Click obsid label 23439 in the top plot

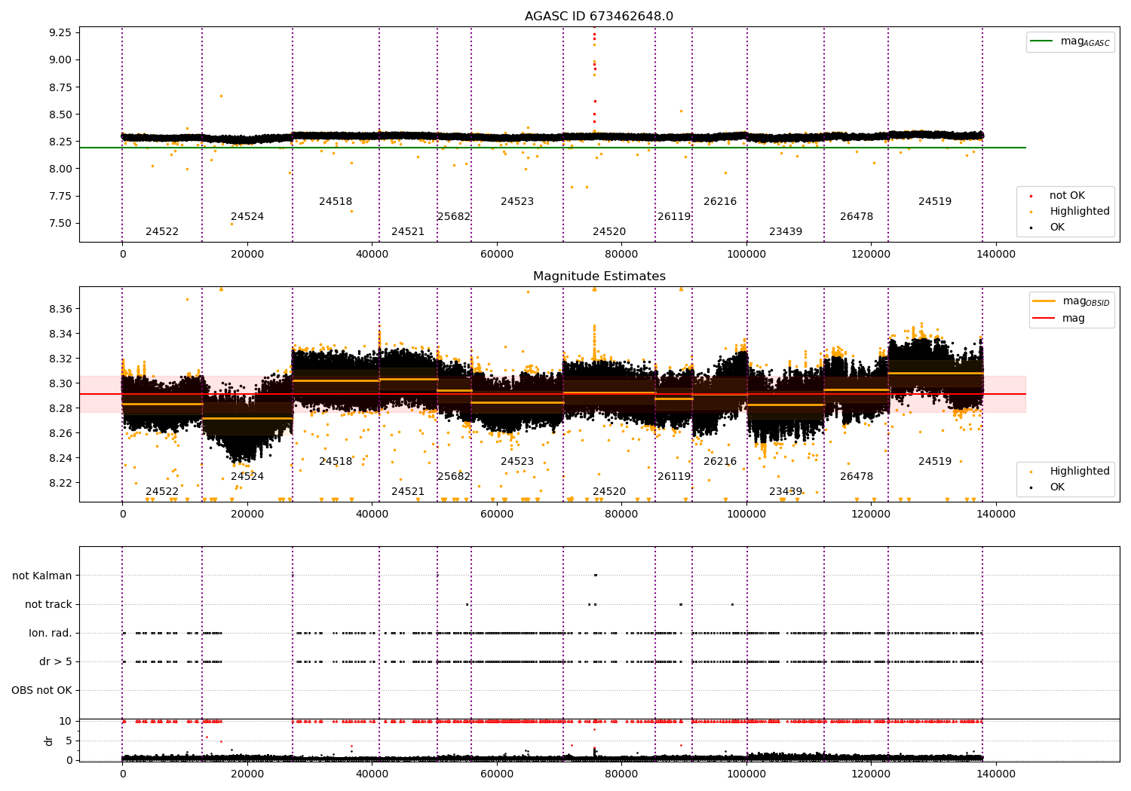pos(786,231)
